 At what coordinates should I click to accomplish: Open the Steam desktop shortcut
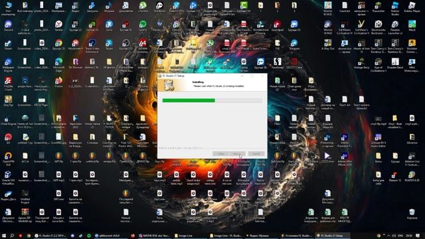(8, 45)
